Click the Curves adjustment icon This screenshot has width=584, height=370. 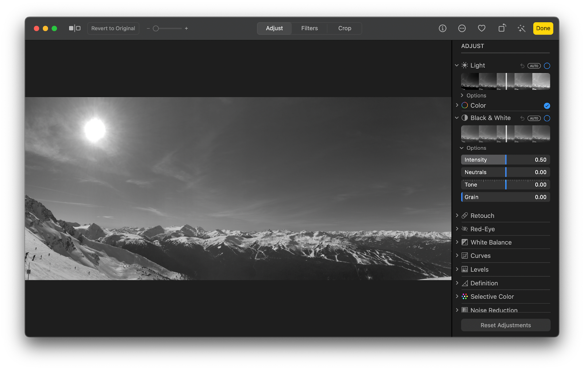point(465,256)
